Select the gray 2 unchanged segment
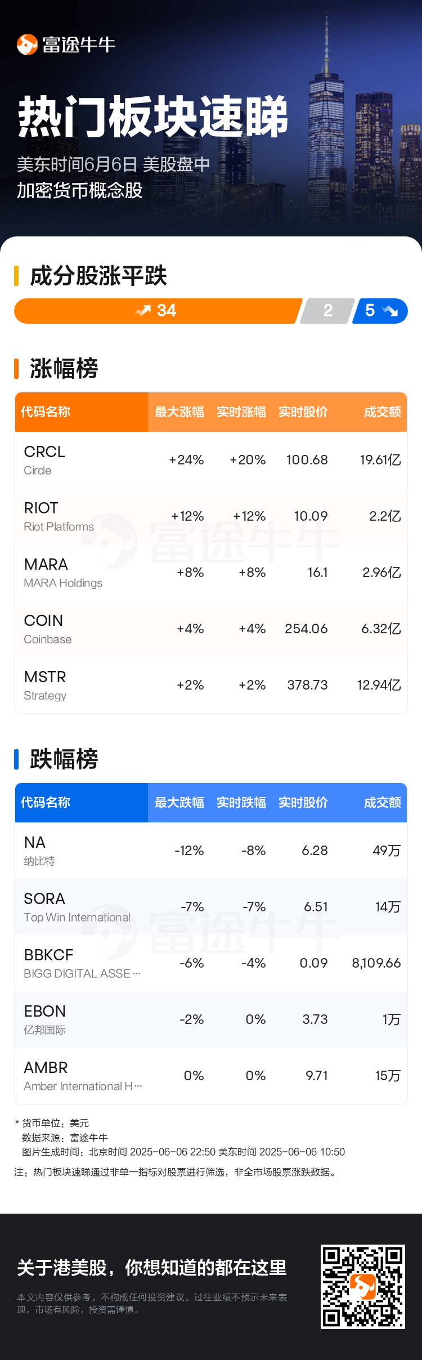This screenshot has height=1360, width=422. (x=327, y=311)
